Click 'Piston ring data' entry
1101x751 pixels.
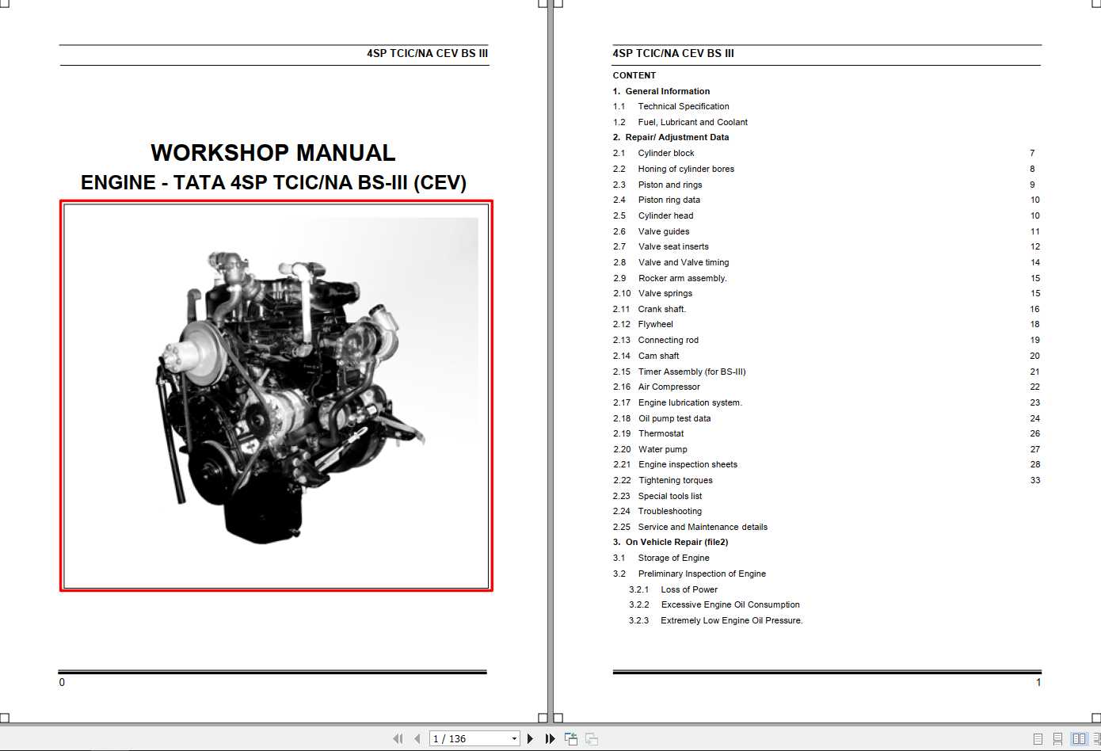coord(669,200)
